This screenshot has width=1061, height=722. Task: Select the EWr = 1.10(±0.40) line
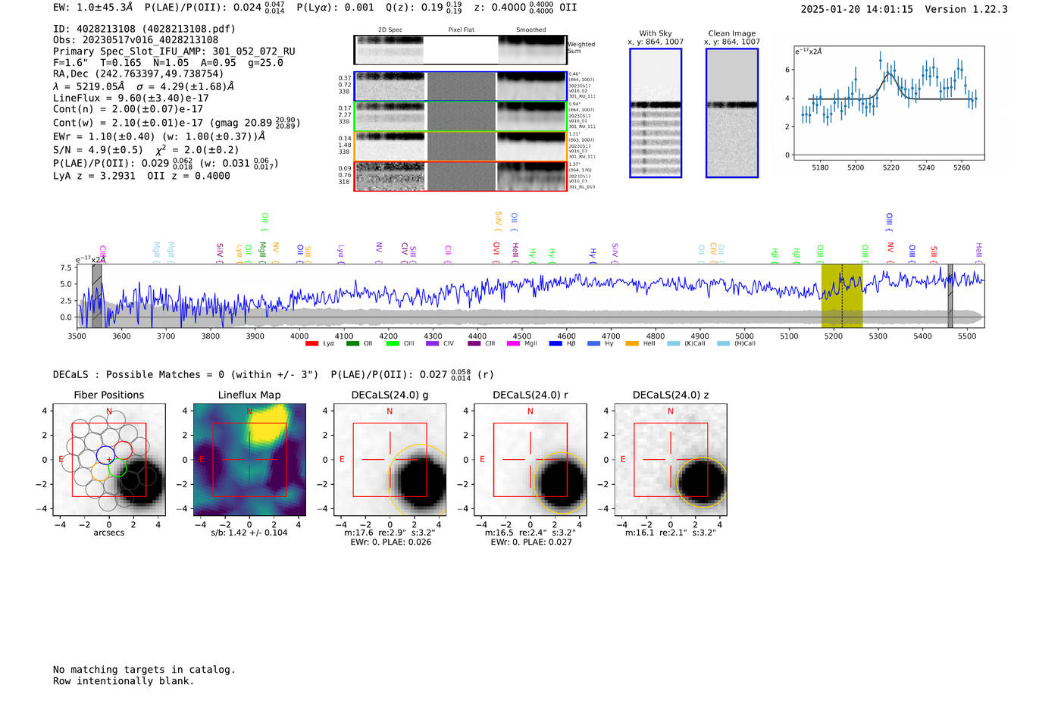(159, 136)
